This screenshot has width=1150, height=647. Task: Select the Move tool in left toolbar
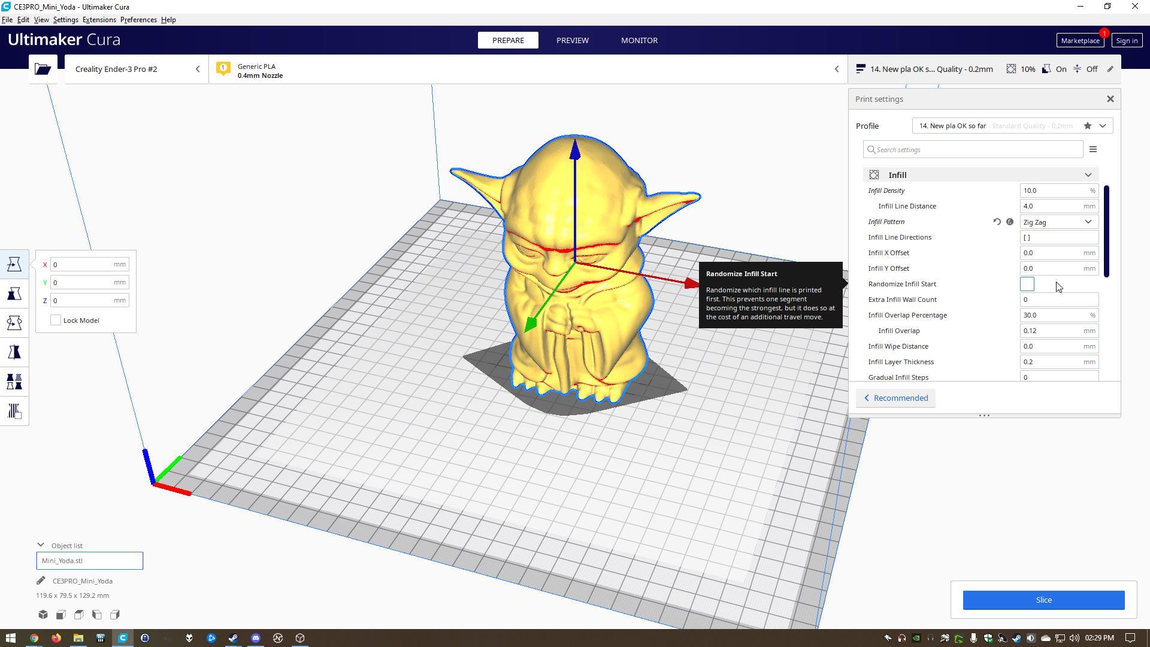[14, 264]
